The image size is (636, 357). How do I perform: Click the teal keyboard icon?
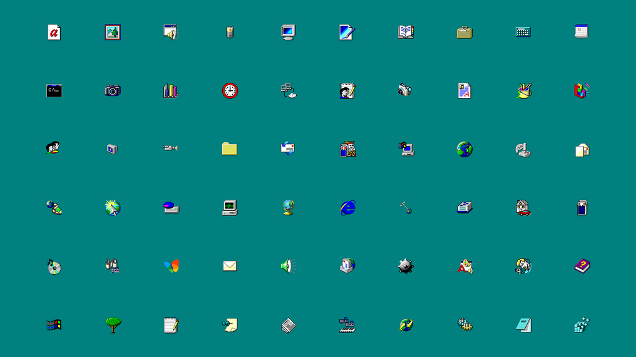point(523,32)
